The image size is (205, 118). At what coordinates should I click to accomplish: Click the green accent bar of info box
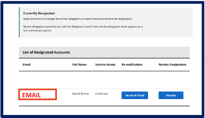point(19,22)
